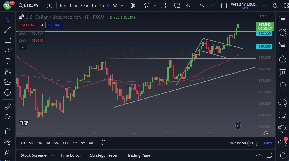
Task: Switch to the Pine Editor tab
Action: (71, 155)
